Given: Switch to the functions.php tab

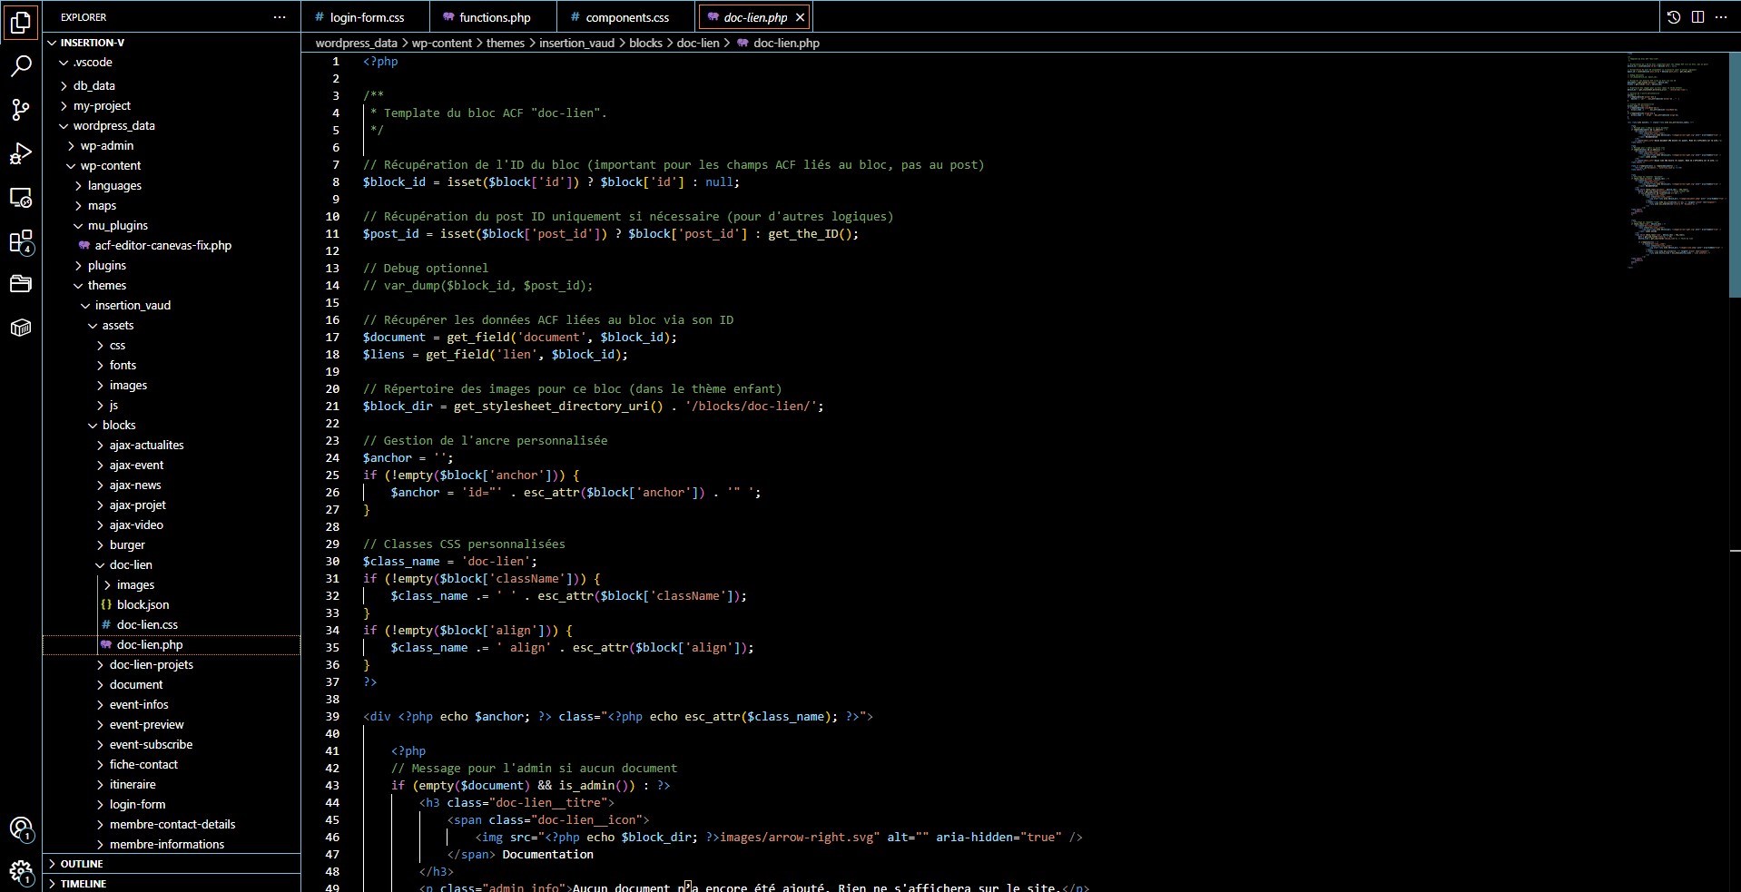Looking at the screenshot, I should (494, 17).
